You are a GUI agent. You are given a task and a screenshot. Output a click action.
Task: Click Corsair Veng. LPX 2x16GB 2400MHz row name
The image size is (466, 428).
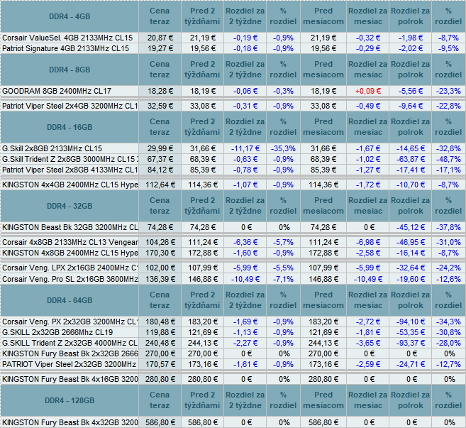click(x=70, y=268)
